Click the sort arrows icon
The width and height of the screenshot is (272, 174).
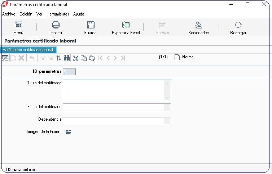[59, 58]
